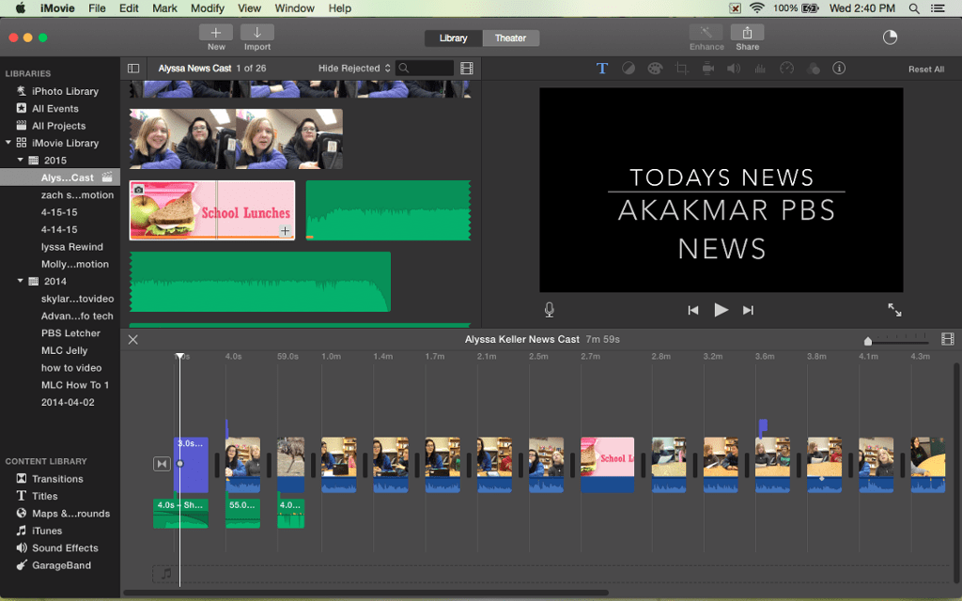Open the Modify menu
Viewport: 962px width, 601px height.
208,8
